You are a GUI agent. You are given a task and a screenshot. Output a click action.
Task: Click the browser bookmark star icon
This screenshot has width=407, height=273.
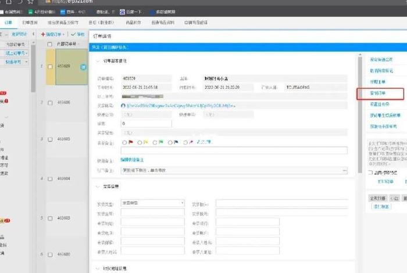31,2
